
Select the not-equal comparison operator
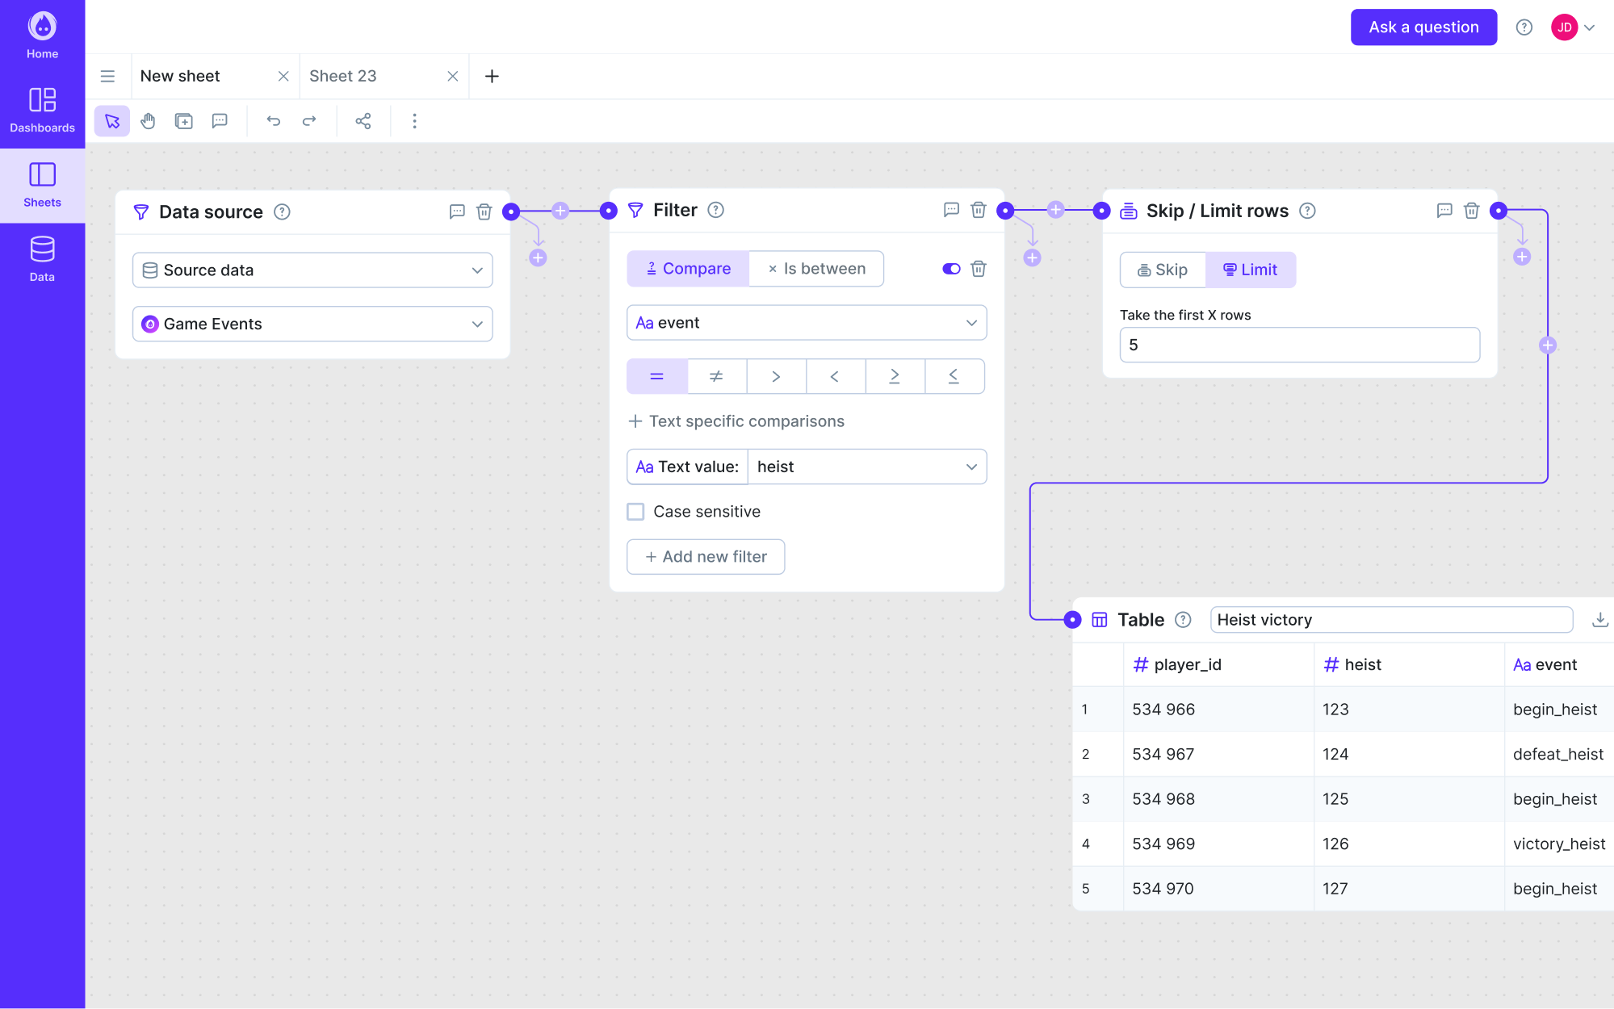click(716, 376)
